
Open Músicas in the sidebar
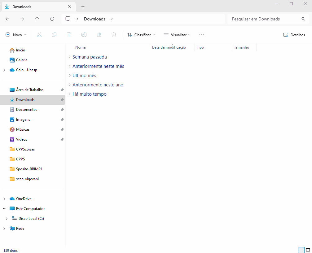tap(23, 129)
